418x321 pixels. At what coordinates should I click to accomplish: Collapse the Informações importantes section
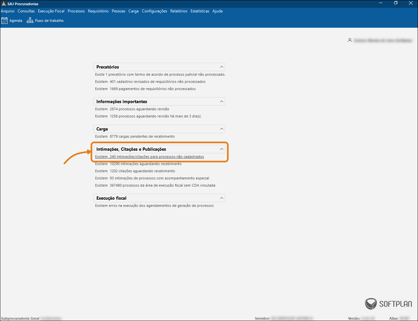coord(222,101)
